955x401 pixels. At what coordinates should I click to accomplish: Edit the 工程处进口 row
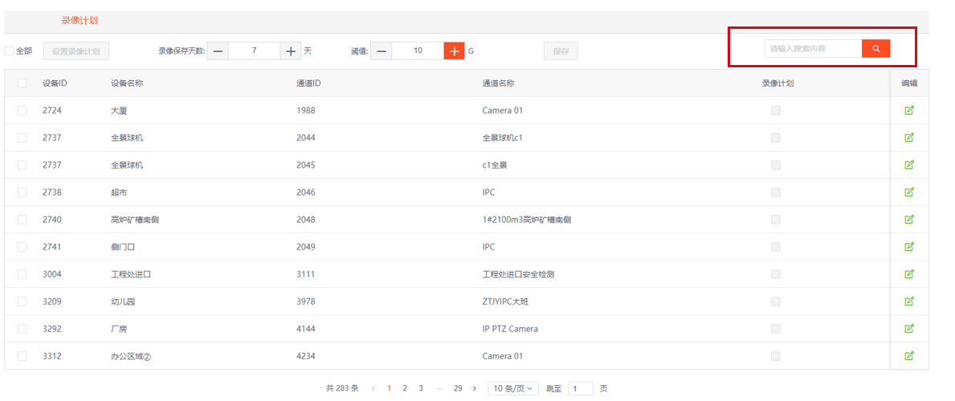pyautogui.click(x=909, y=273)
